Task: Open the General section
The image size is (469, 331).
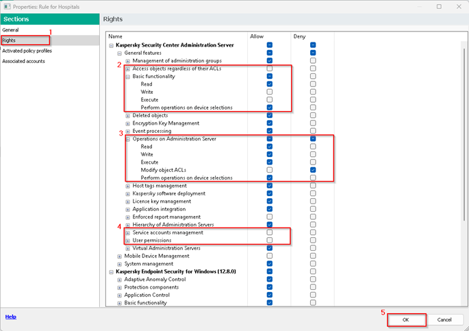Action: pyautogui.click(x=10, y=30)
